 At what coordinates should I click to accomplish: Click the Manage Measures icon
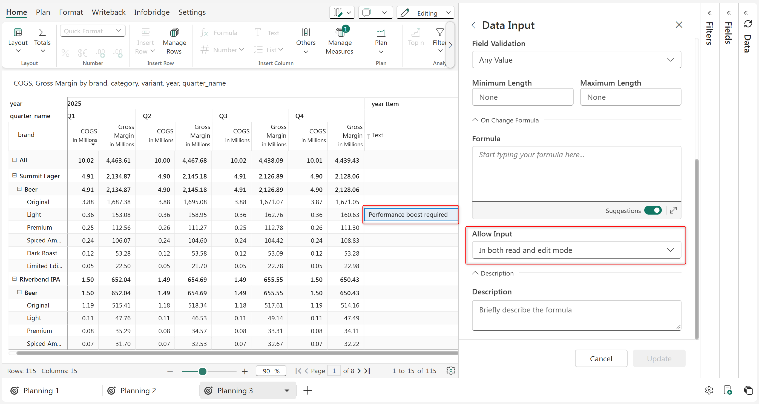[340, 32]
